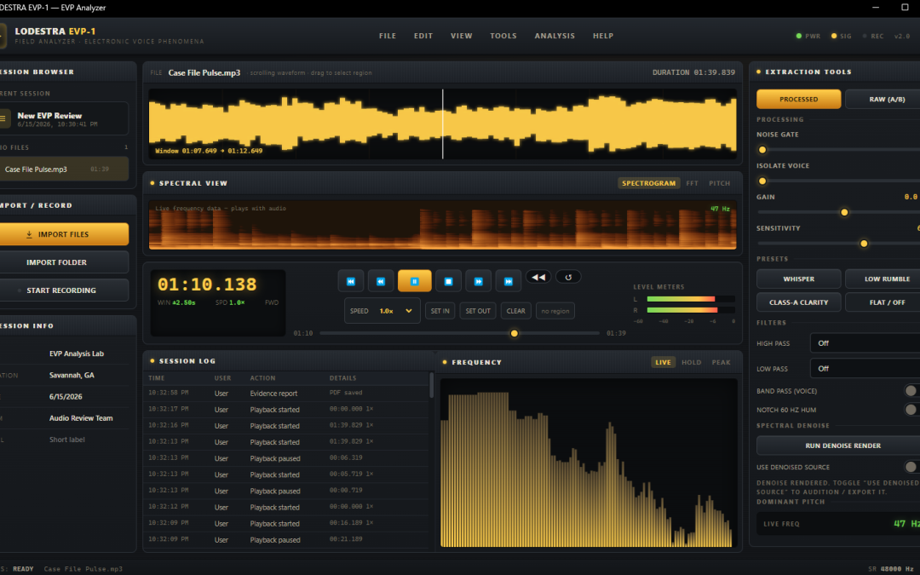Image resolution: width=920 pixels, height=575 pixels.
Task: Apply the WHISPER preset
Action: (x=798, y=279)
